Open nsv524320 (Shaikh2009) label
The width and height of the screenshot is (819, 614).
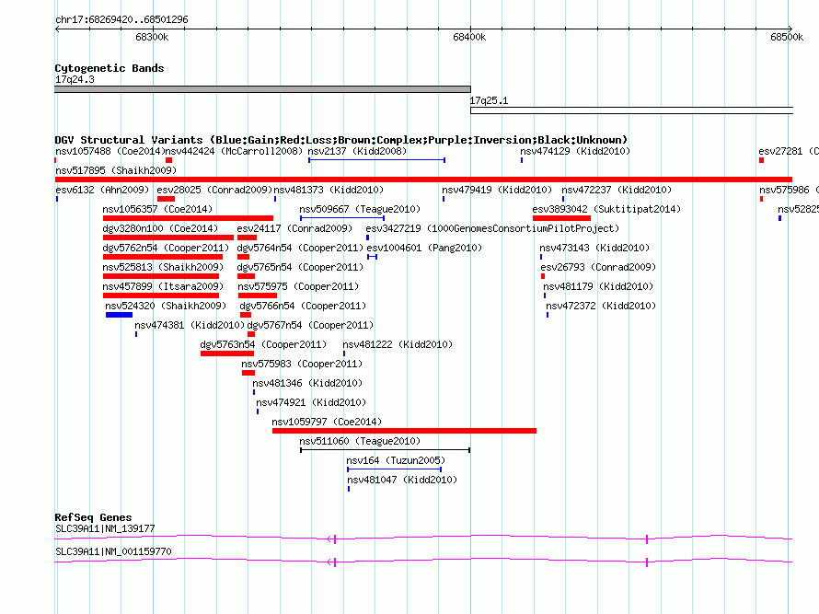click(166, 306)
